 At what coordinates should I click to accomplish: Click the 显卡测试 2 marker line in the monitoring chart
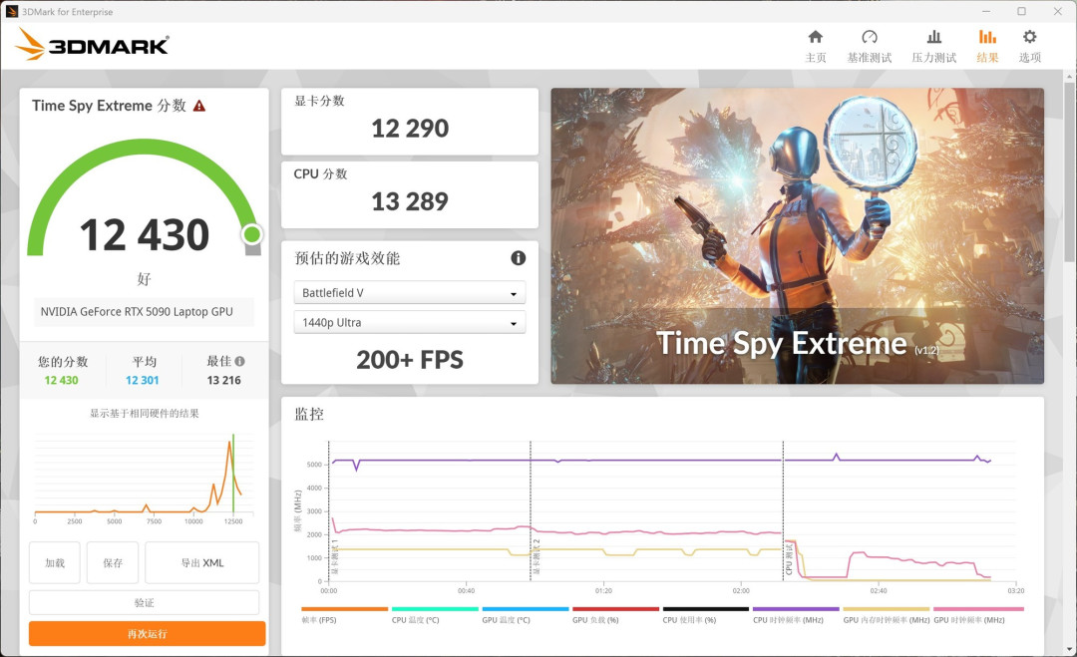pos(531,511)
